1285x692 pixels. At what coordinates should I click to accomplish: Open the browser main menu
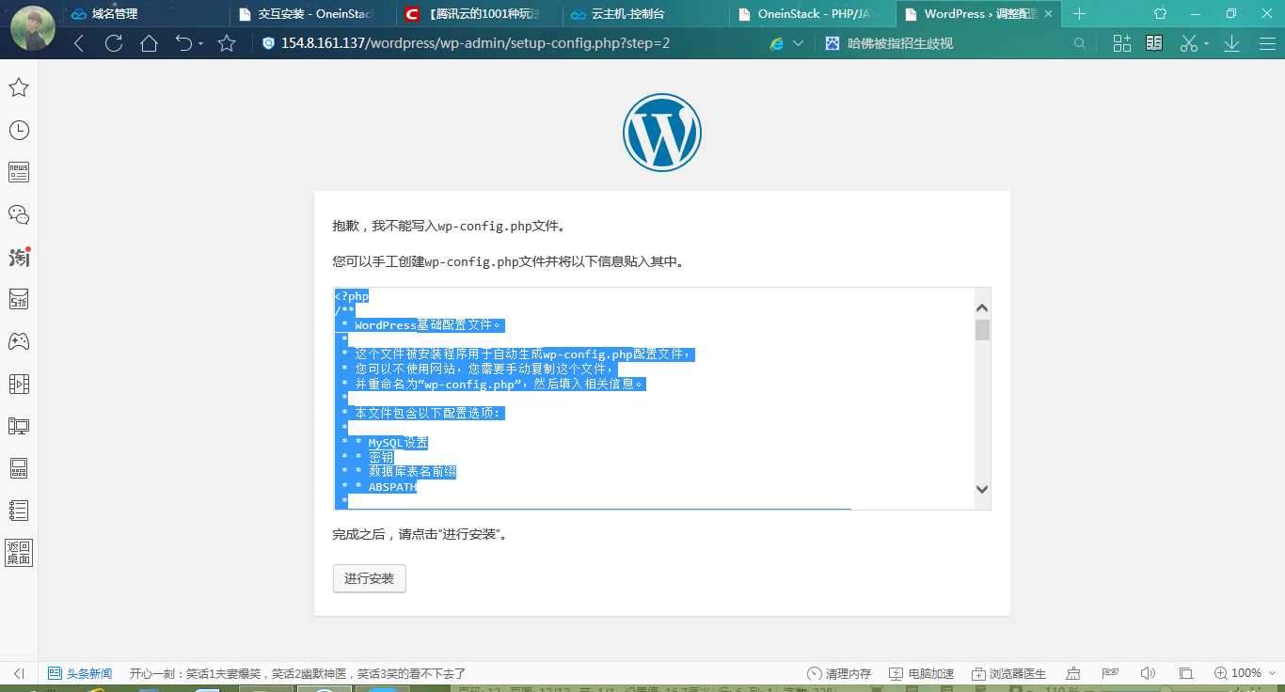(1266, 43)
